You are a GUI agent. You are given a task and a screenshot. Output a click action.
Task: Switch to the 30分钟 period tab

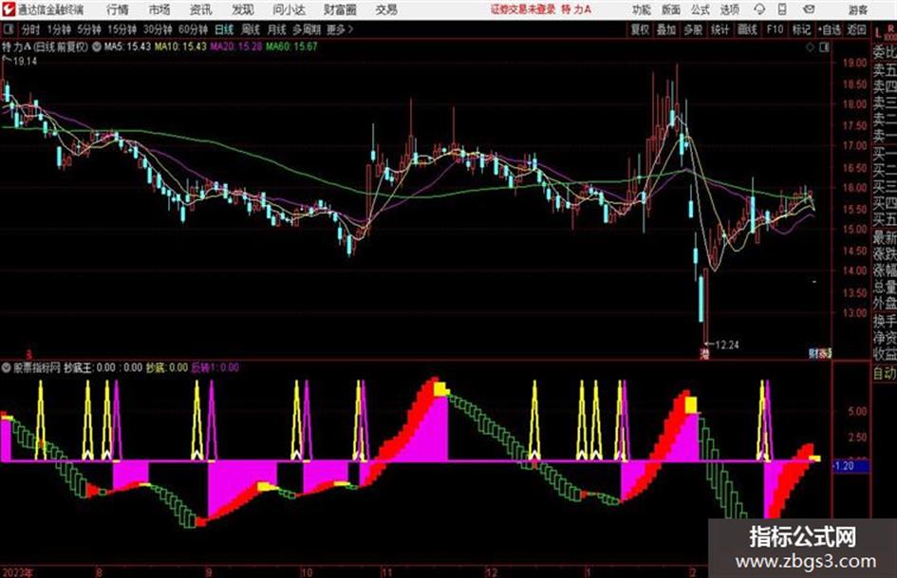tap(158, 29)
